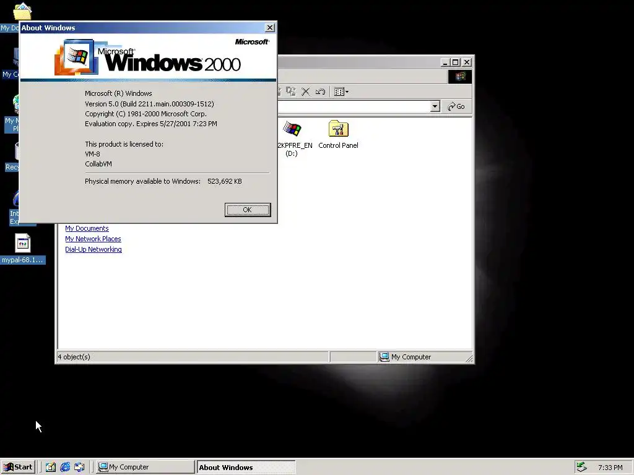
Task: Select the W2KPFRE_EN (D:) drive icon
Action: 292,139
